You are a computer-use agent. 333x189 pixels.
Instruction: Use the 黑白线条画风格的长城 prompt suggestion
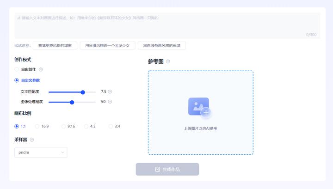click(162, 45)
